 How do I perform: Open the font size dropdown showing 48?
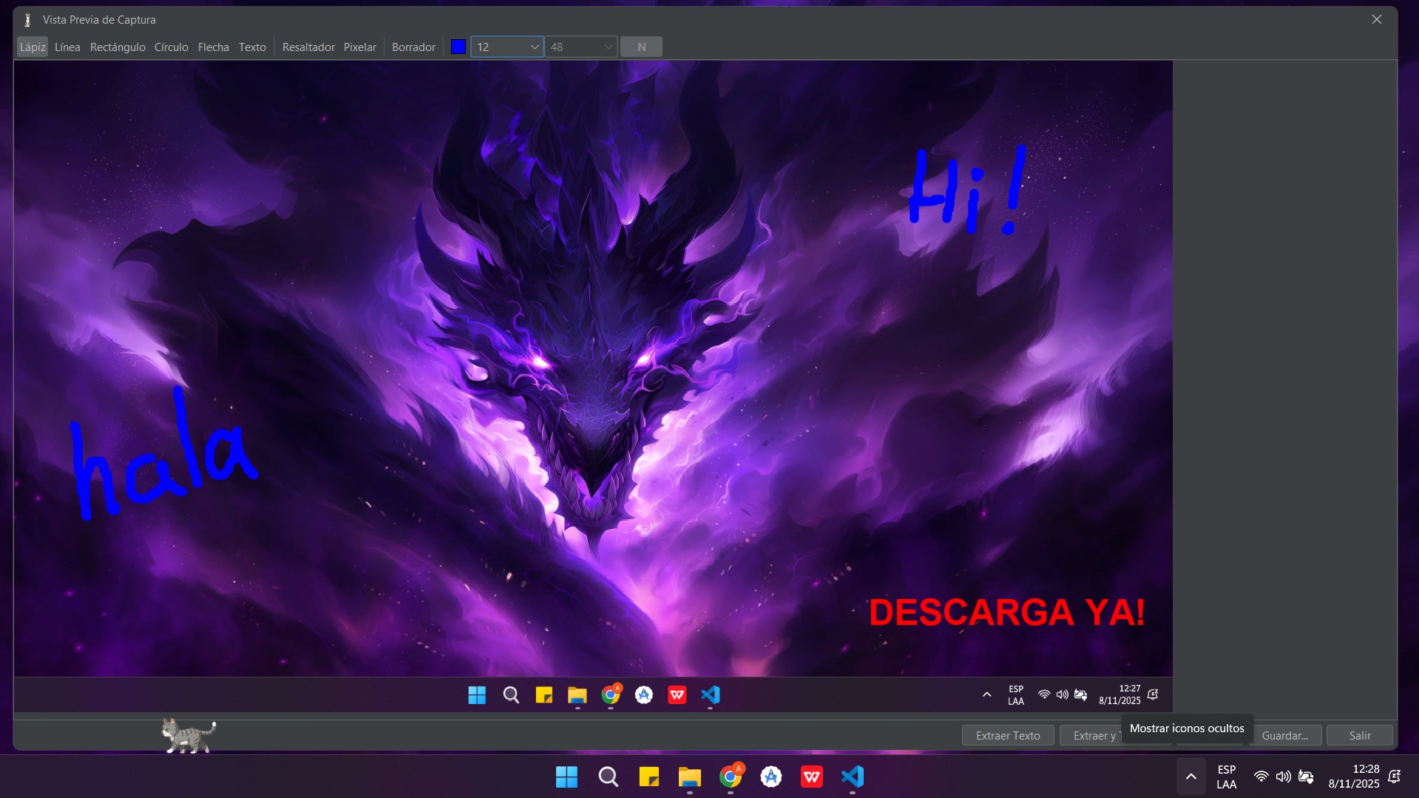coord(581,47)
